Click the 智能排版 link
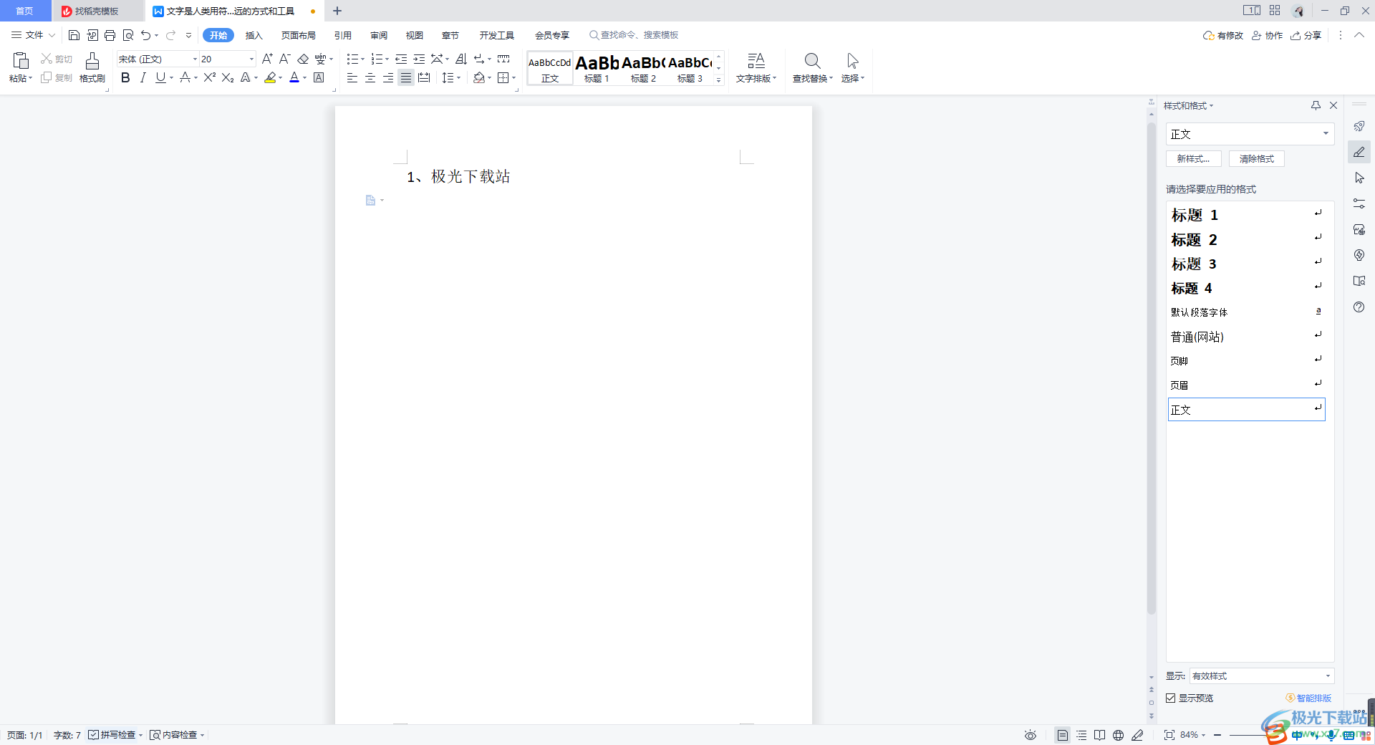Viewport: 1375px width, 745px height. point(1308,698)
